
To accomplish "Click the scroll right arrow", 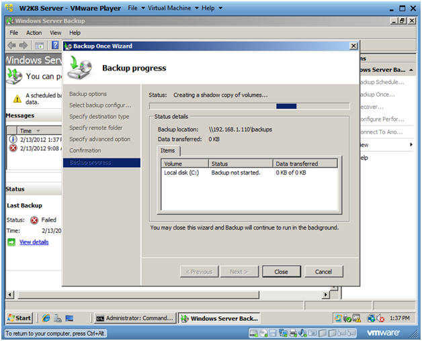I will coord(326,295).
